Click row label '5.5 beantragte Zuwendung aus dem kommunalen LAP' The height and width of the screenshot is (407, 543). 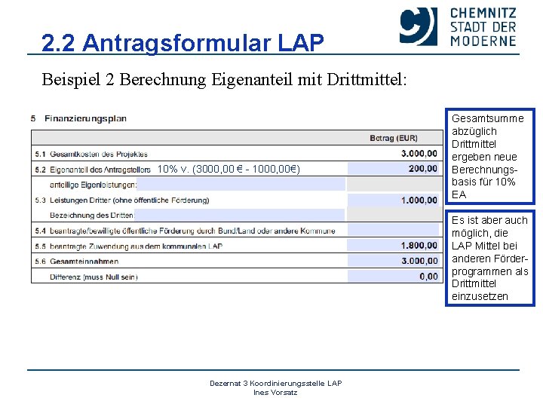coord(128,246)
